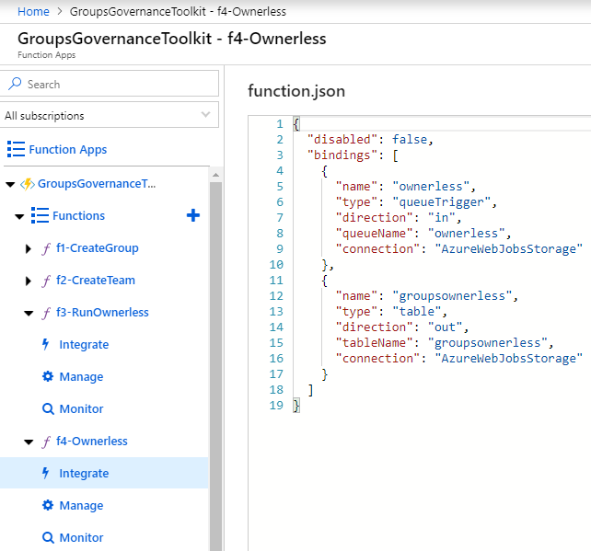Collapse the f3-RunOwnerless function node

click(29, 313)
